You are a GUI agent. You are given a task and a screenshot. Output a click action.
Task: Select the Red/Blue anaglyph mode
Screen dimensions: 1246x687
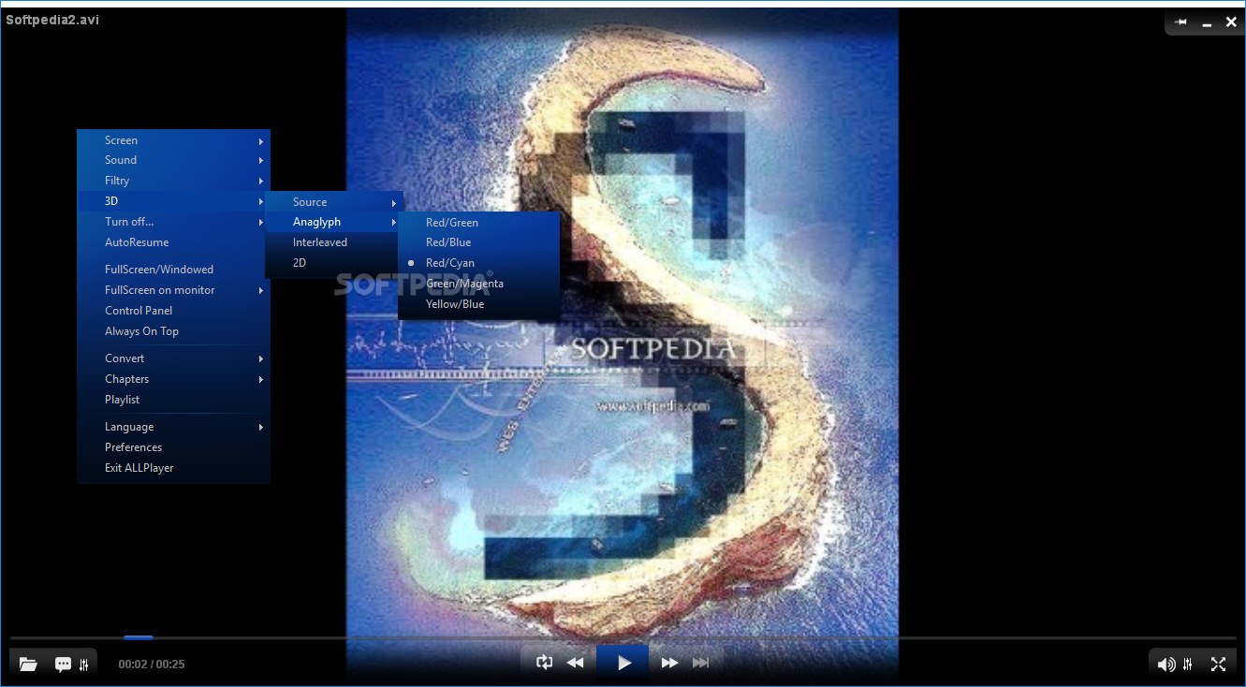click(478, 242)
